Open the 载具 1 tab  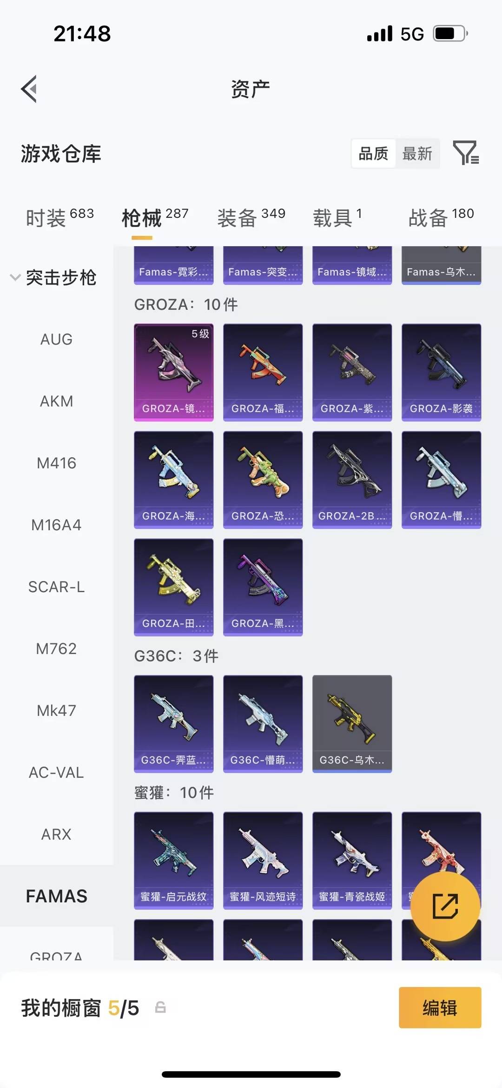tap(337, 217)
